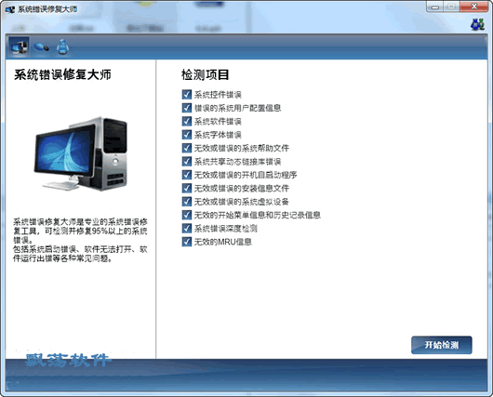Screen dimensions: 493x397
Task: Open the blue mouse device toolbar icon
Action: click(x=41, y=47)
